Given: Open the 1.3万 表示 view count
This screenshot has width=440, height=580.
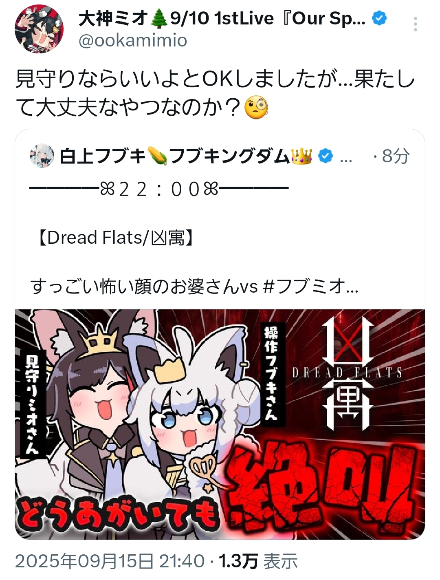Looking at the screenshot, I should (258, 561).
